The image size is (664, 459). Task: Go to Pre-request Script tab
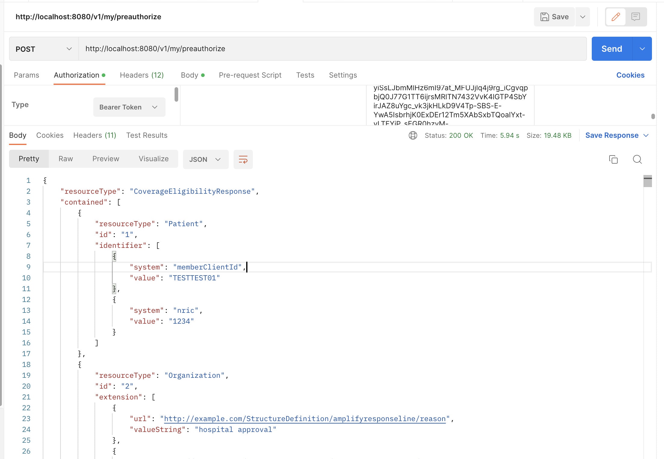click(x=250, y=75)
